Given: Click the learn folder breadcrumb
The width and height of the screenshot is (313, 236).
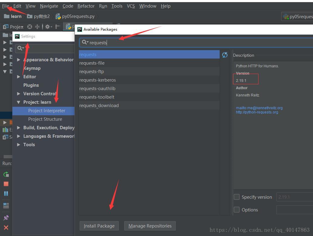Looking at the screenshot, I should [x=13, y=16].
